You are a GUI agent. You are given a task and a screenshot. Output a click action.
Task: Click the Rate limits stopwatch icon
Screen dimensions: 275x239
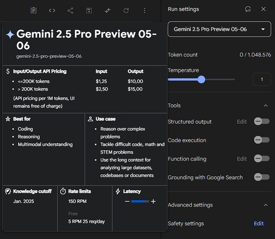[x=63, y=191]
